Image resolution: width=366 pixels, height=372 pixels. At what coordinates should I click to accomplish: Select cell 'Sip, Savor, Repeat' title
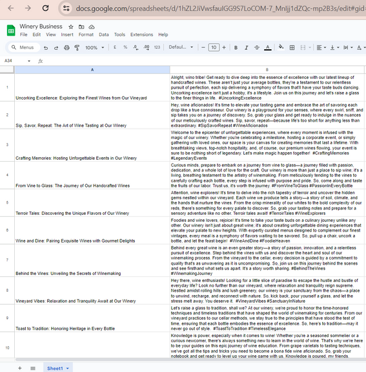(x=92, y=115)
